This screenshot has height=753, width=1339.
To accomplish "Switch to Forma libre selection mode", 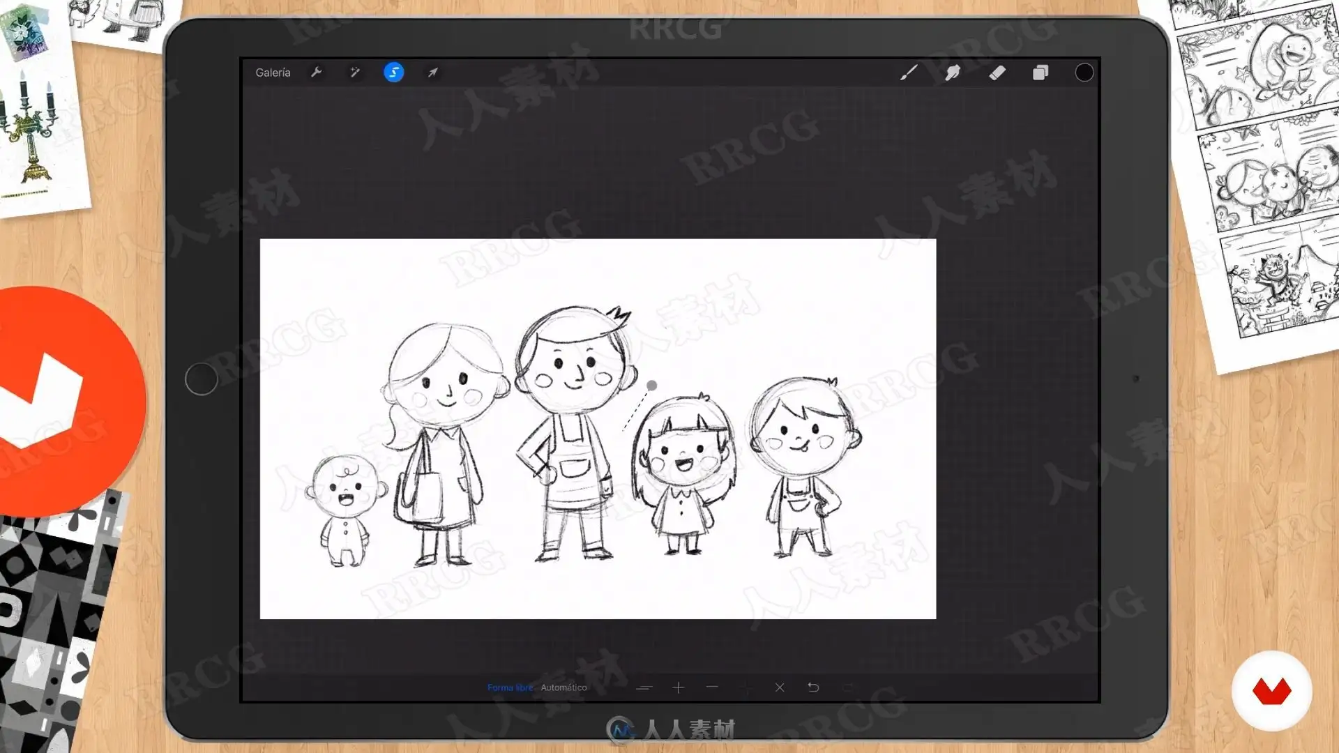I will tap(510, 687).
